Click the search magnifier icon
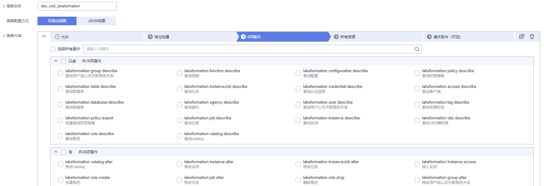This screenshot has height=186, width=544. coord(417,49)
